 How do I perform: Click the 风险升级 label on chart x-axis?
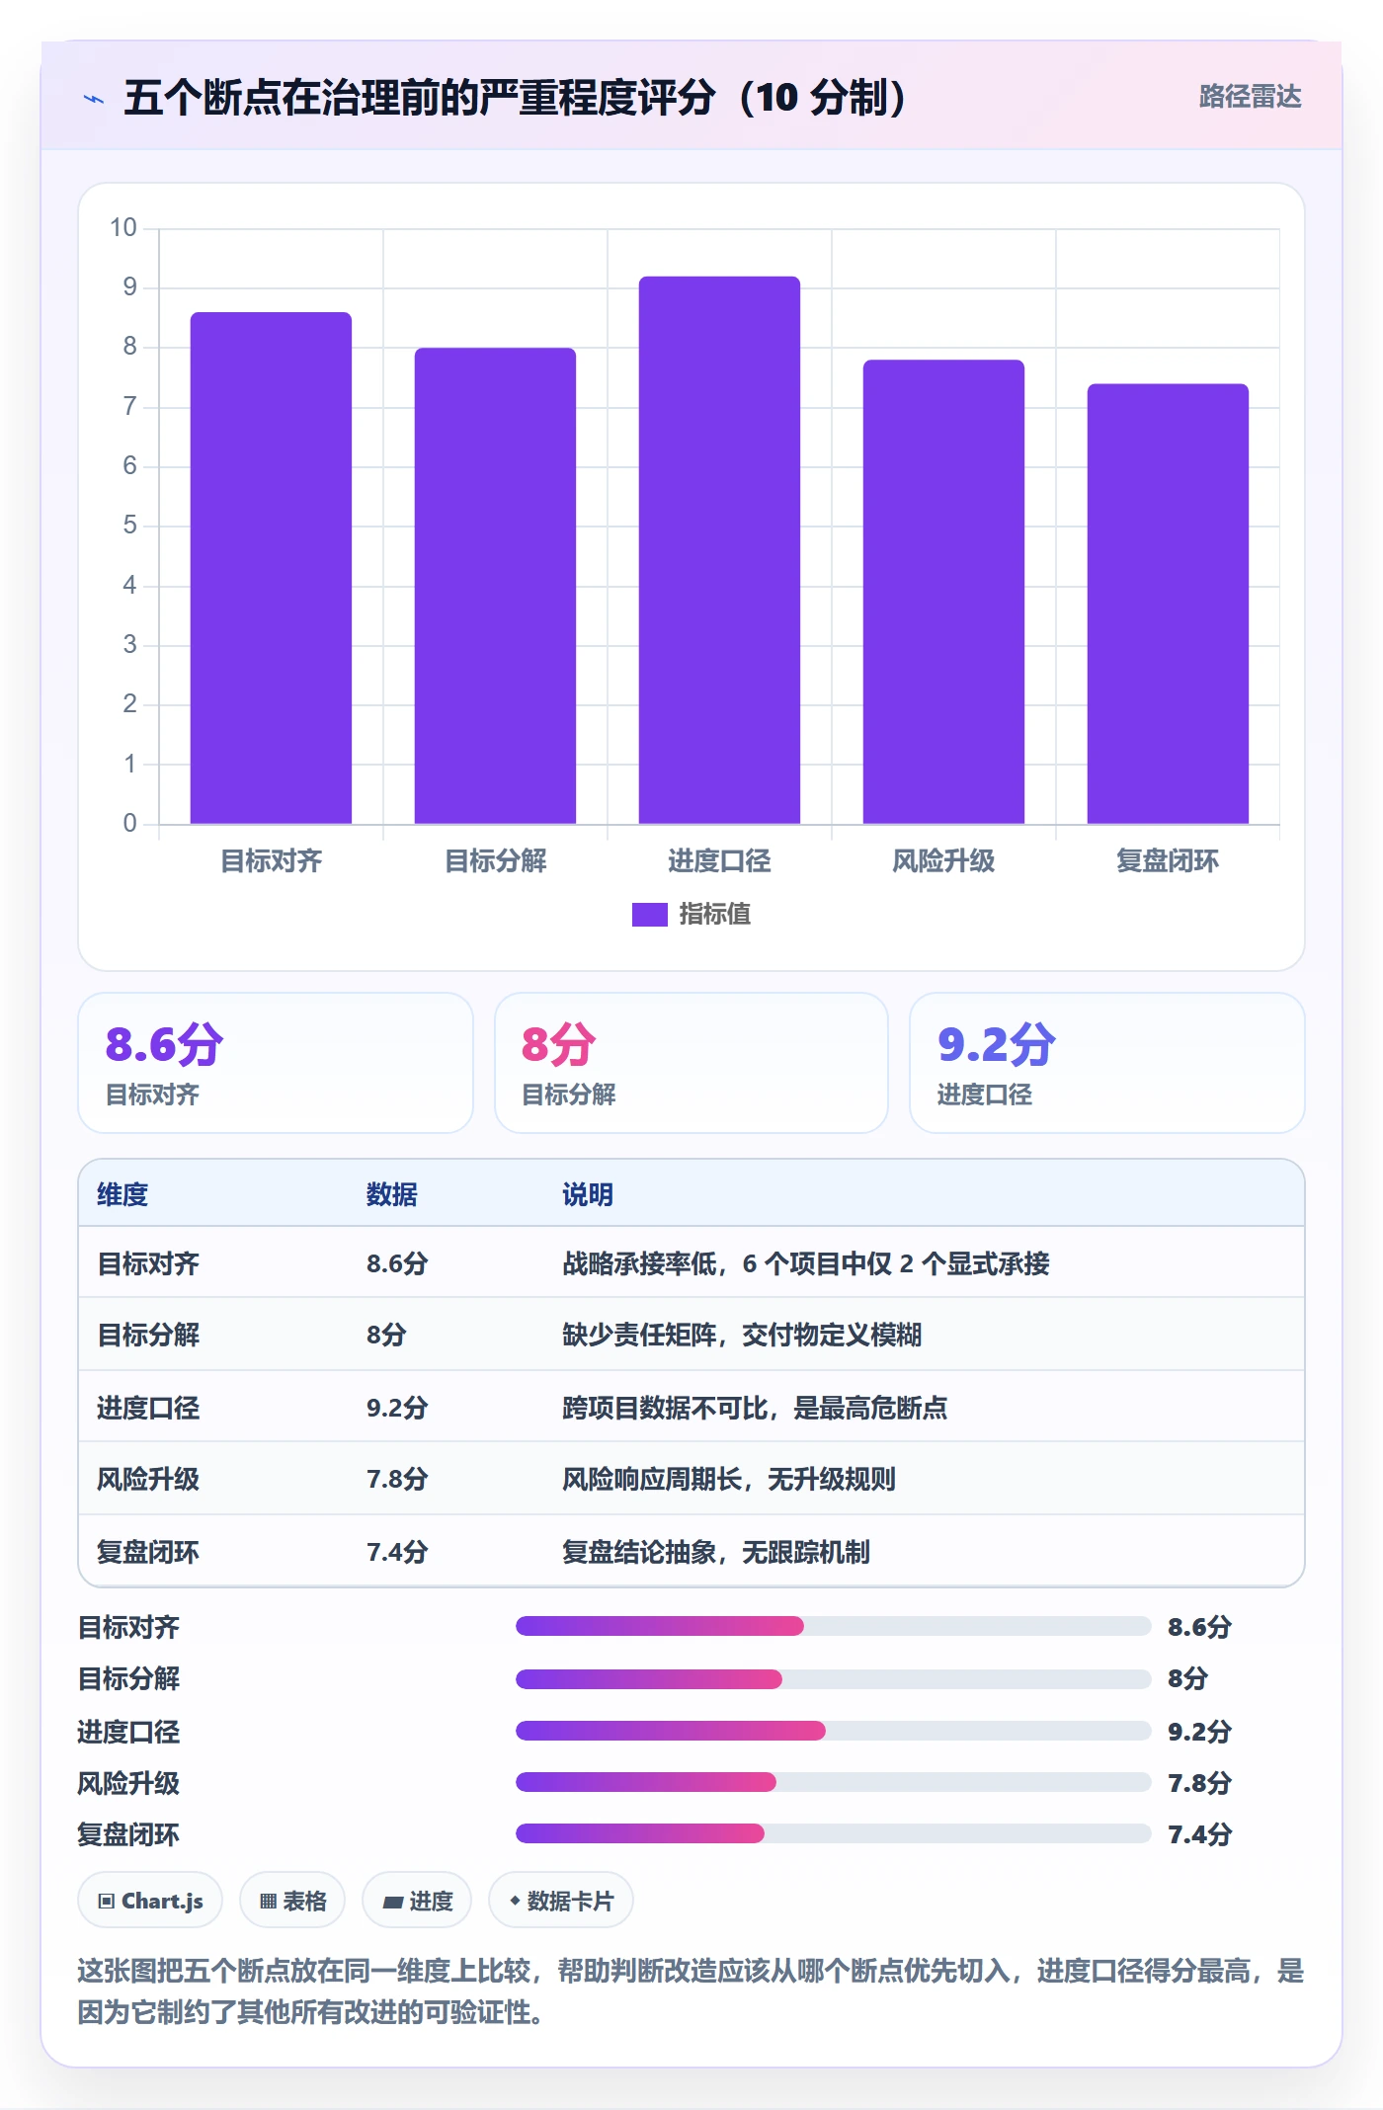pos(943,861)
